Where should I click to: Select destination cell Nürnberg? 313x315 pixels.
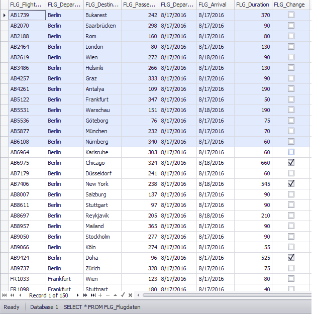point(102,142)
